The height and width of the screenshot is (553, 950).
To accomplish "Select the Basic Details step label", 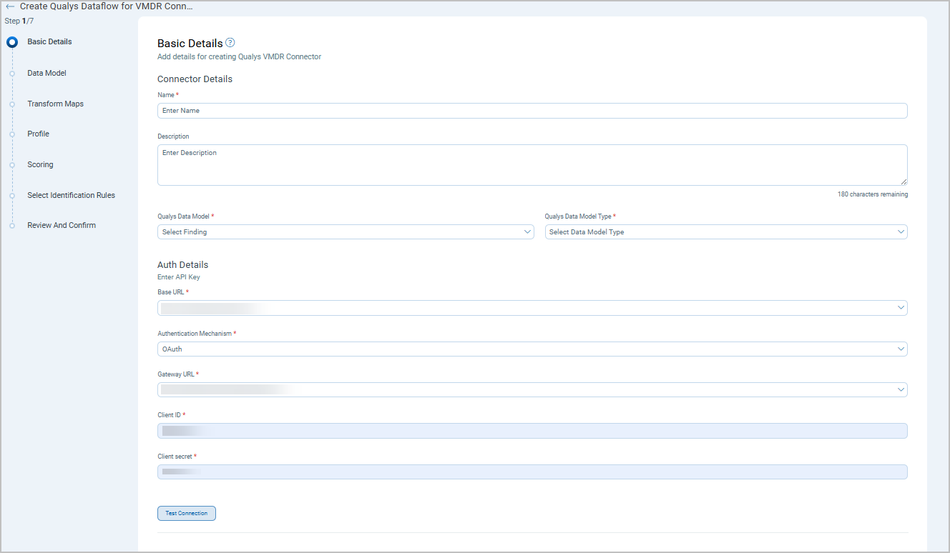I will coord(49,41).
